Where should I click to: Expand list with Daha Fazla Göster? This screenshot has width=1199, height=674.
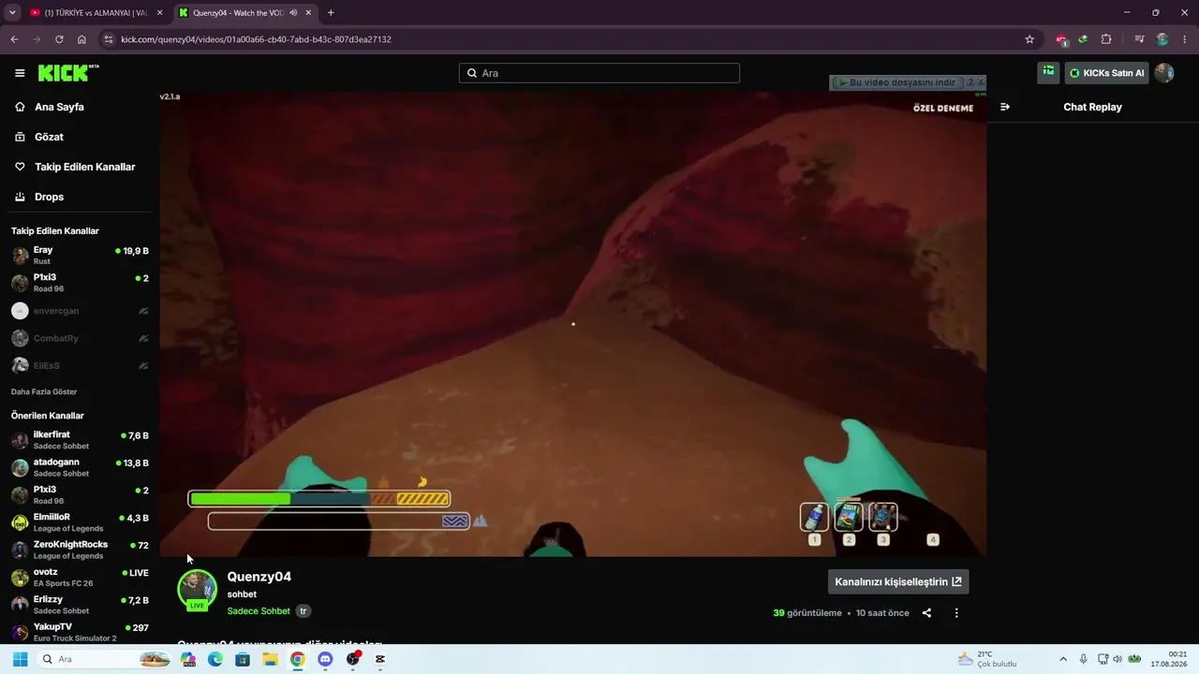44,391
